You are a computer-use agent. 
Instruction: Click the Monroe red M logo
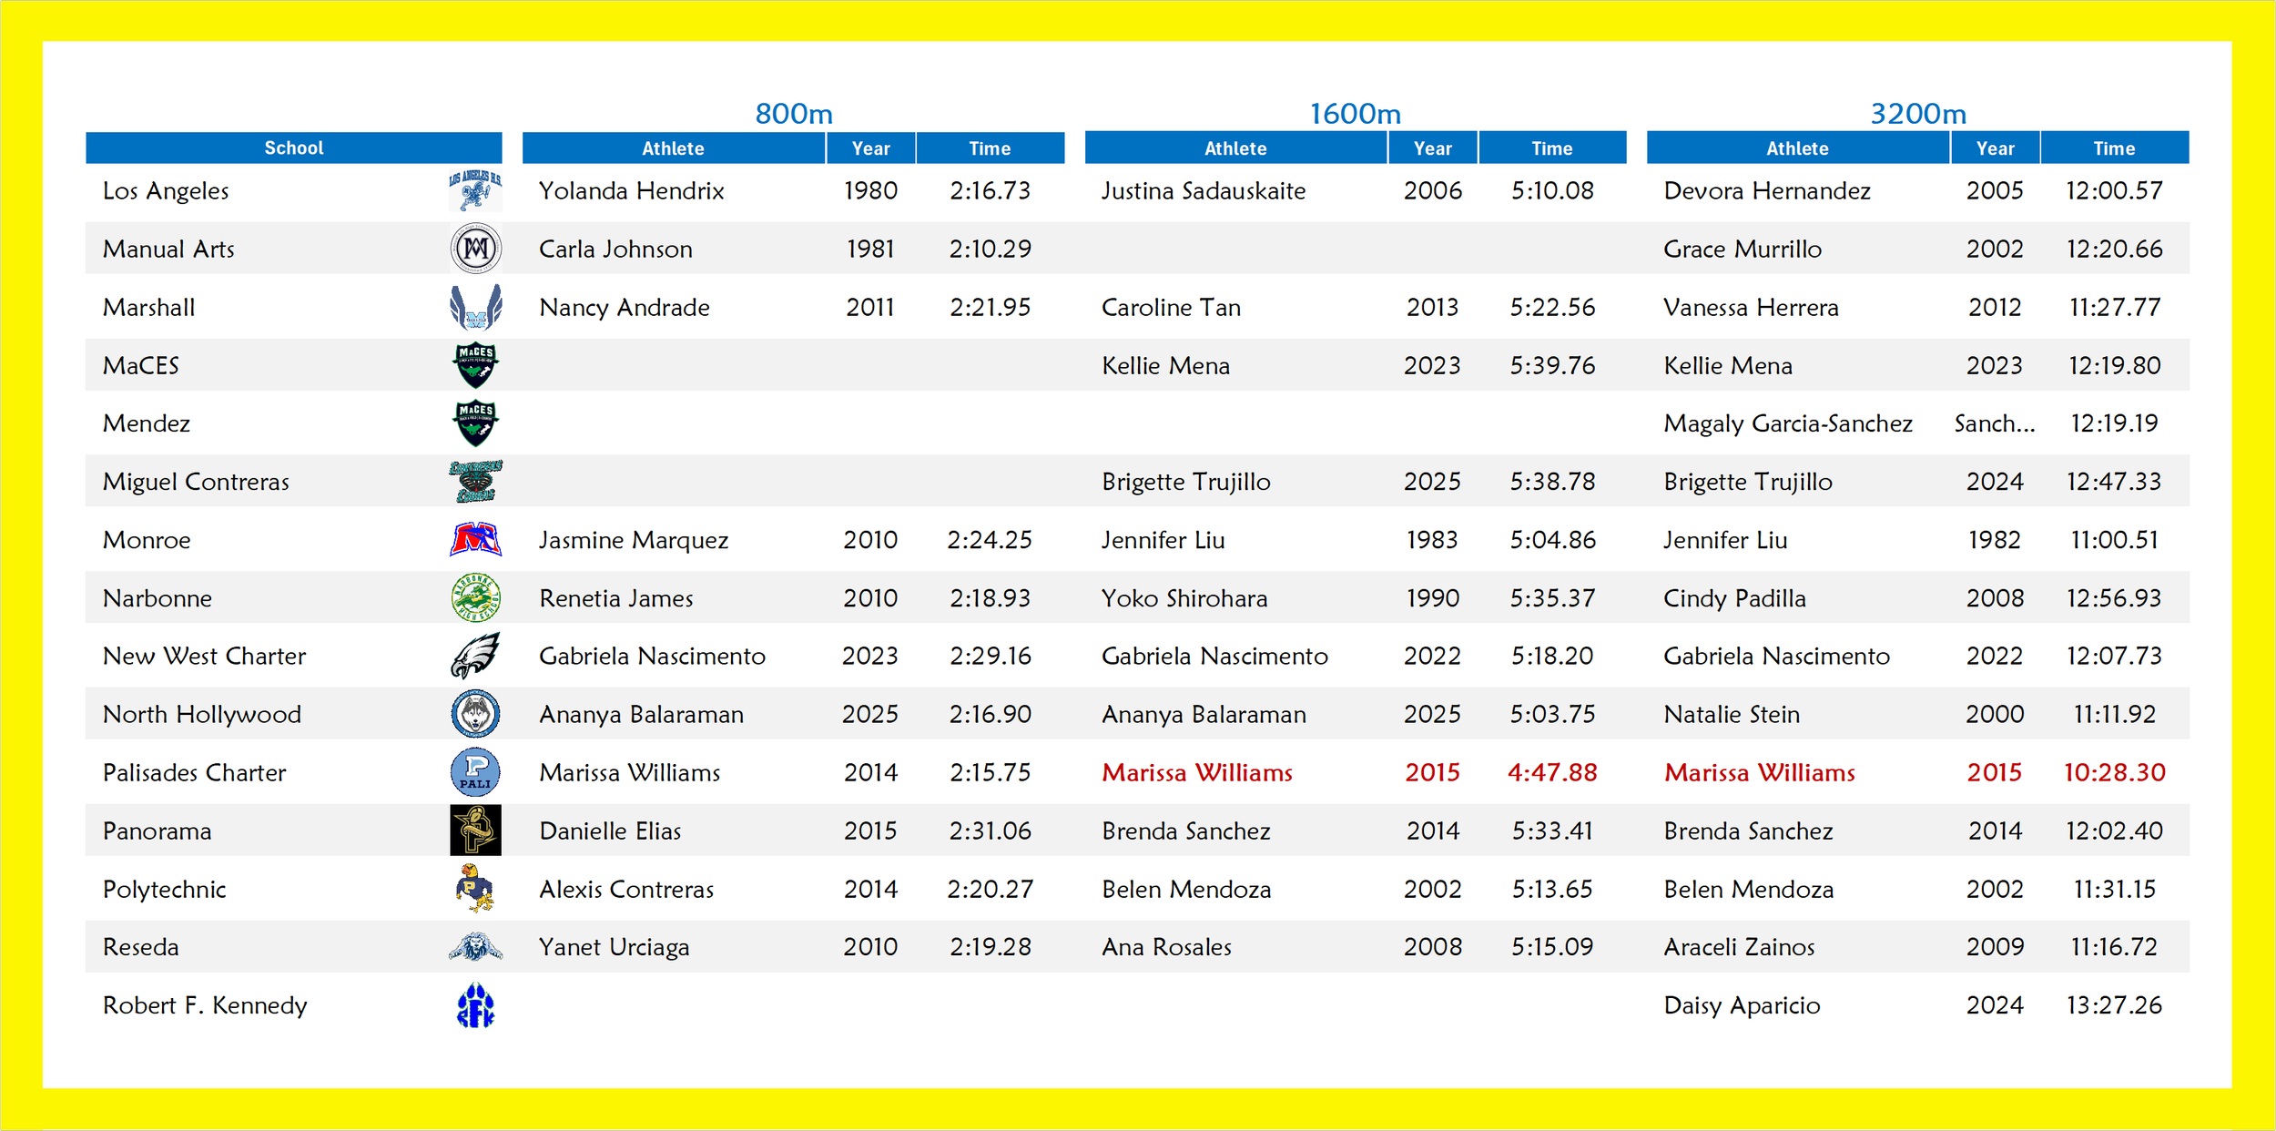[x=475, y=539]
